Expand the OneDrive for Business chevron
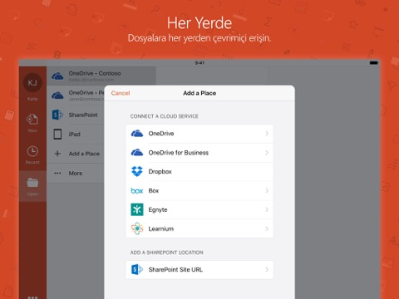Image resolution: width=399 pixels, height=299 pixels. (x=267, y=153)
